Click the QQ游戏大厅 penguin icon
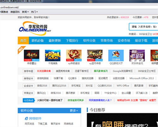 coord(116,56)
